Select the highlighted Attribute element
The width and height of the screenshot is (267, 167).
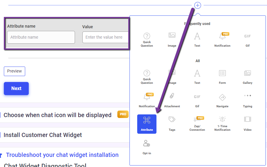coord(147,124)
